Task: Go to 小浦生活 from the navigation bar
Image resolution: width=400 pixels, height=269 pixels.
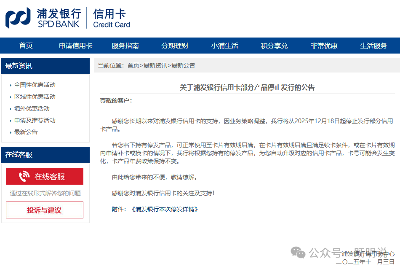Action: coord(225,46)
